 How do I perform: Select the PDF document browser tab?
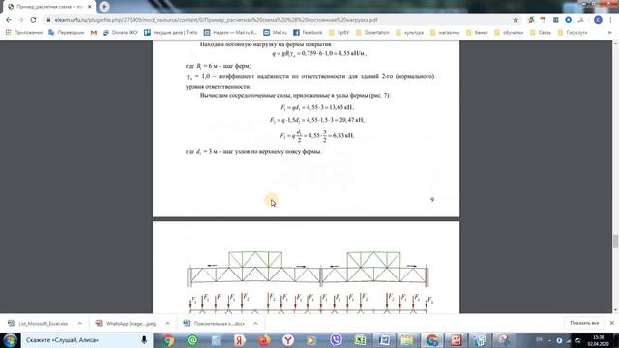click(49, 7)
